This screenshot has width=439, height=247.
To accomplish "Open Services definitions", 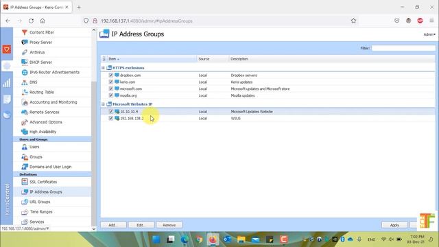I will point(36,222).
